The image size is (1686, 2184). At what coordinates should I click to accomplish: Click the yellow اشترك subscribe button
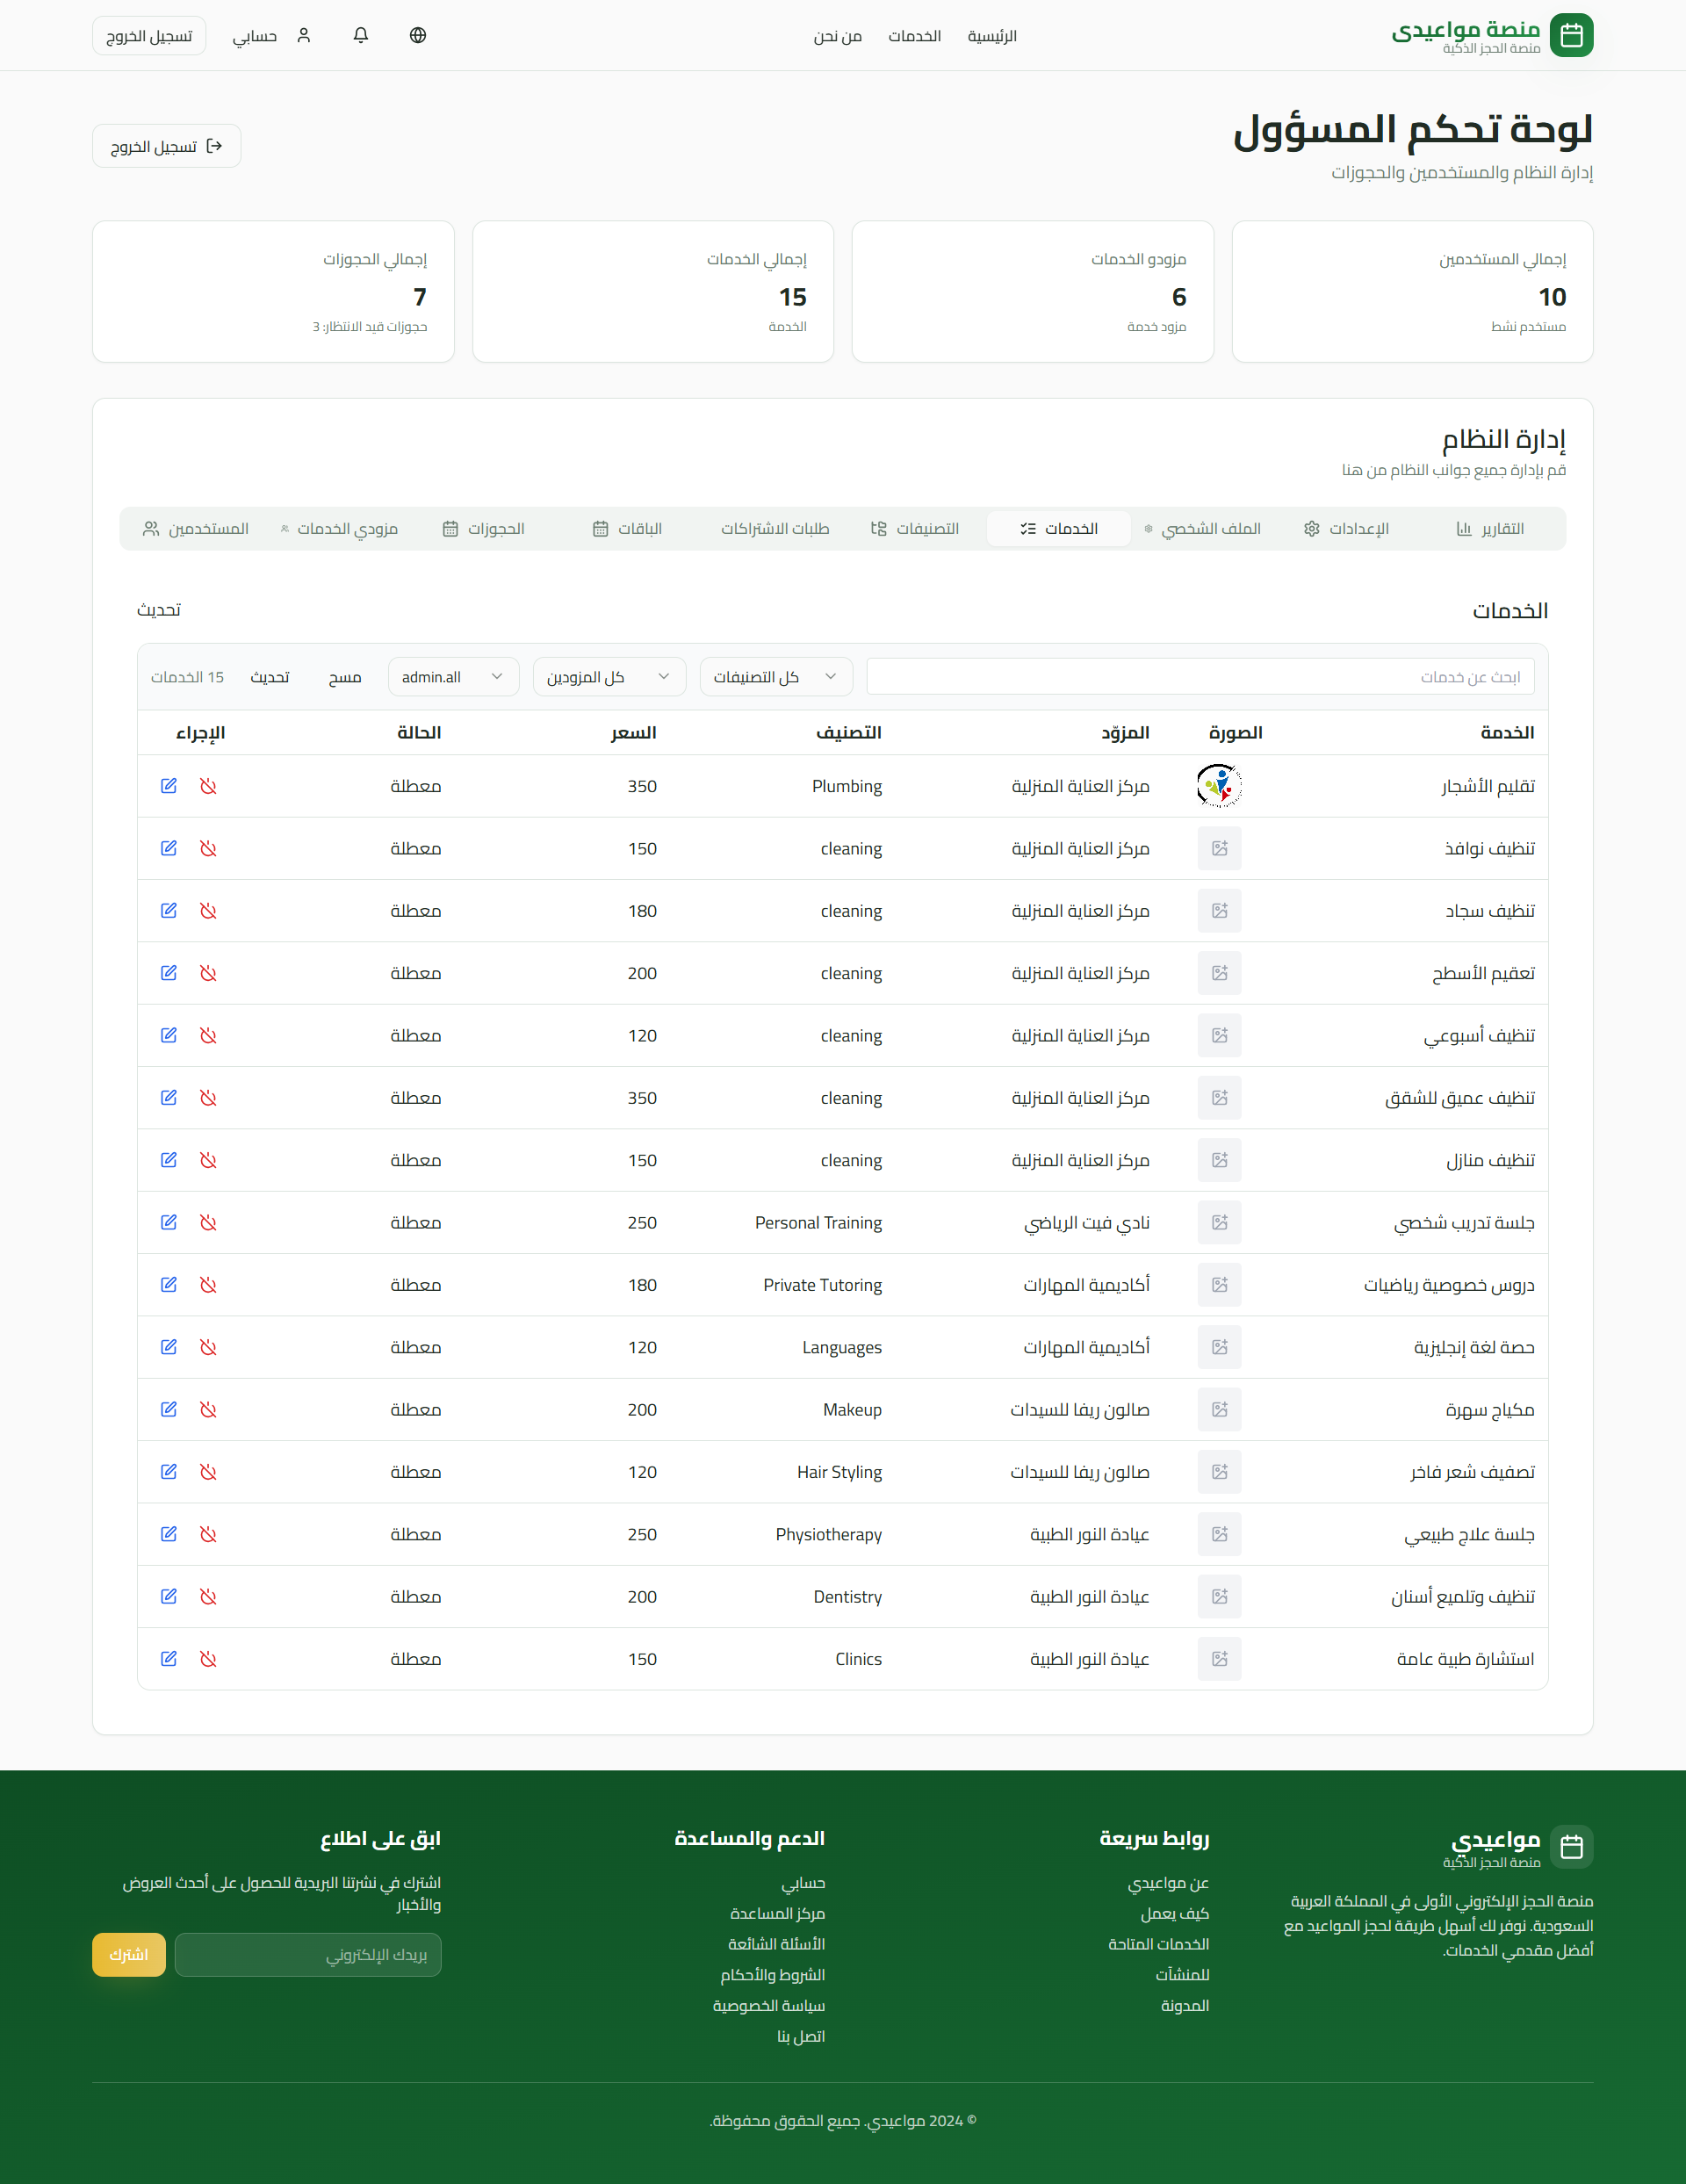(x=129, y=1954)
